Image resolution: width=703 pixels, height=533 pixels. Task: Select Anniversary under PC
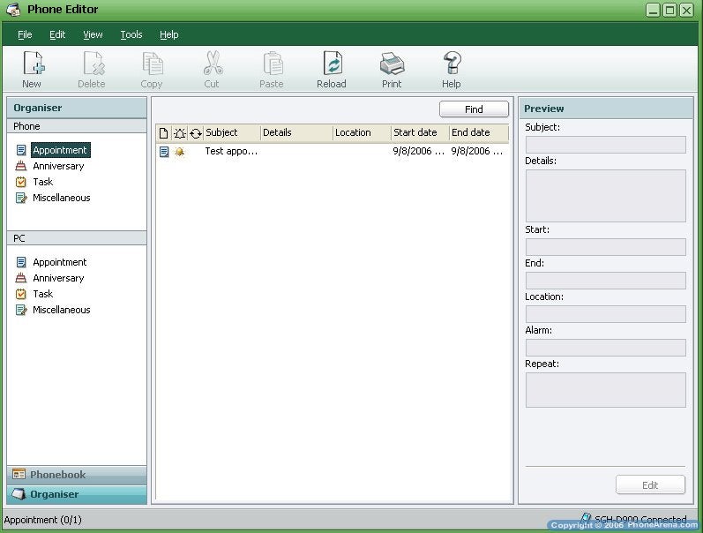58,278
